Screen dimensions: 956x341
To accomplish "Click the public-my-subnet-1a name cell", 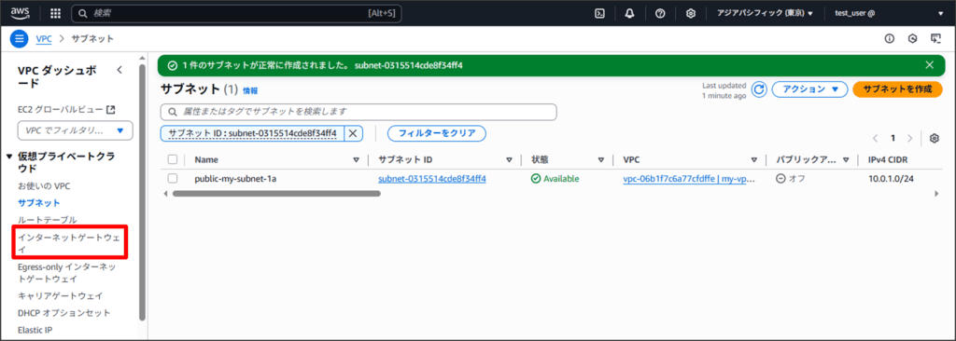I will pyautogui.click(x=235, y=179).
